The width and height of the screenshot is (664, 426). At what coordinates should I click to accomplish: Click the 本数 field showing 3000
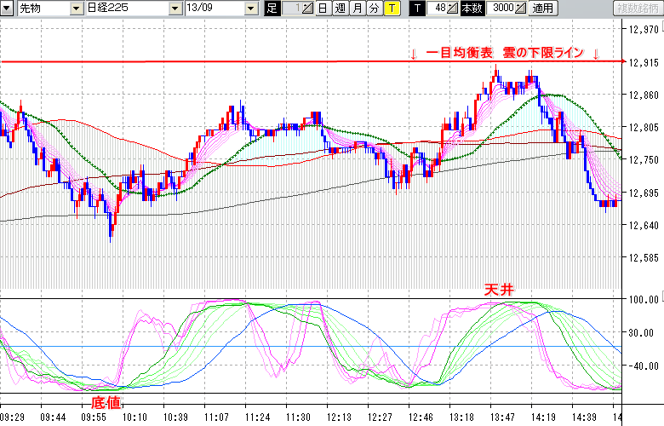click(502, 9)
